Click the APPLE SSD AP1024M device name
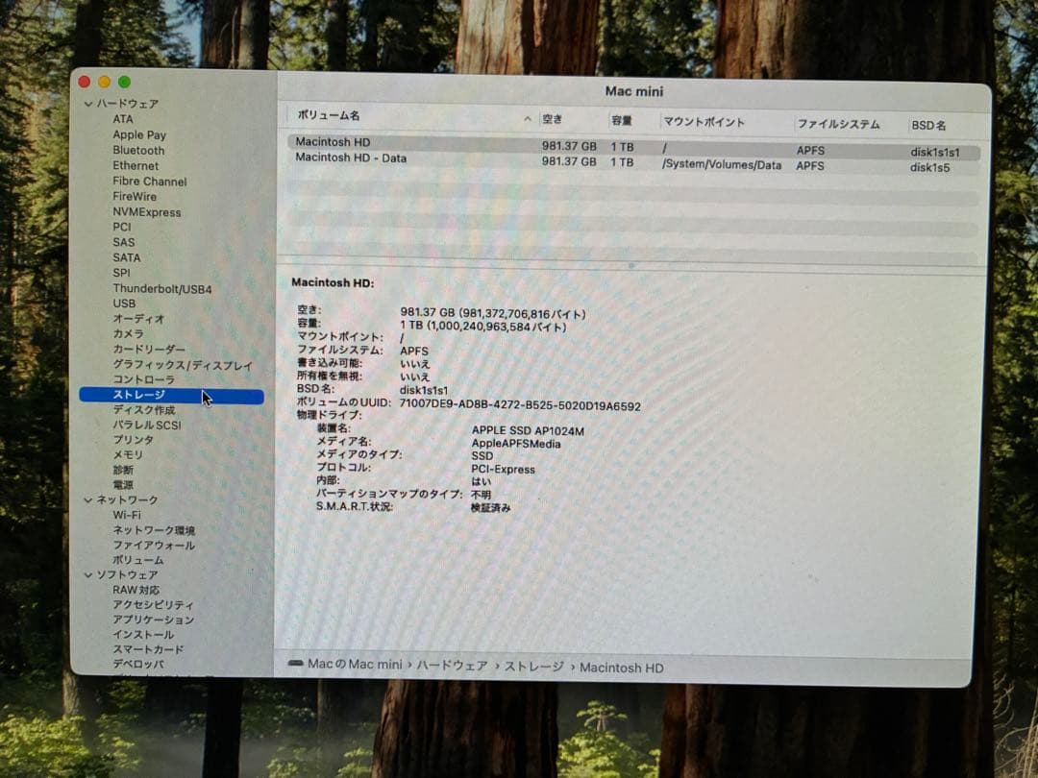Image resolution: width=1038 pixels, height=778 pixels. point(528,431)
